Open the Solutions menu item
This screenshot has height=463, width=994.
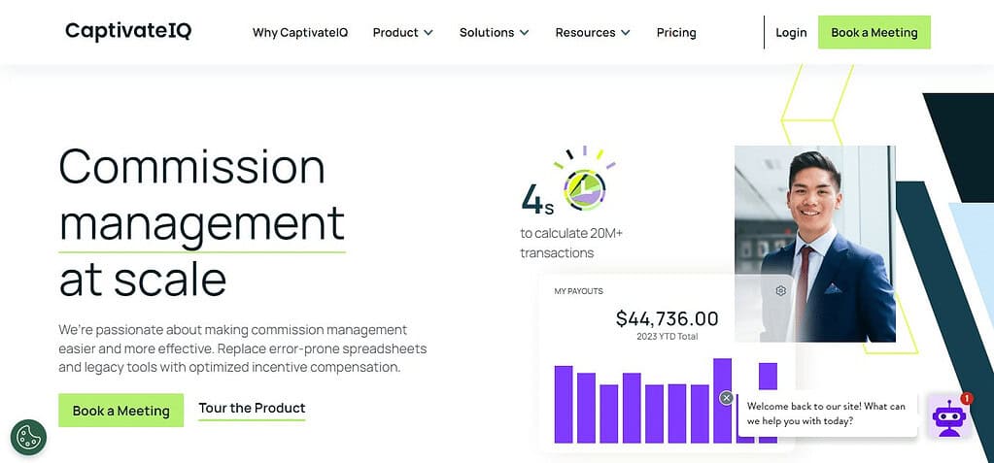(487, 32)
